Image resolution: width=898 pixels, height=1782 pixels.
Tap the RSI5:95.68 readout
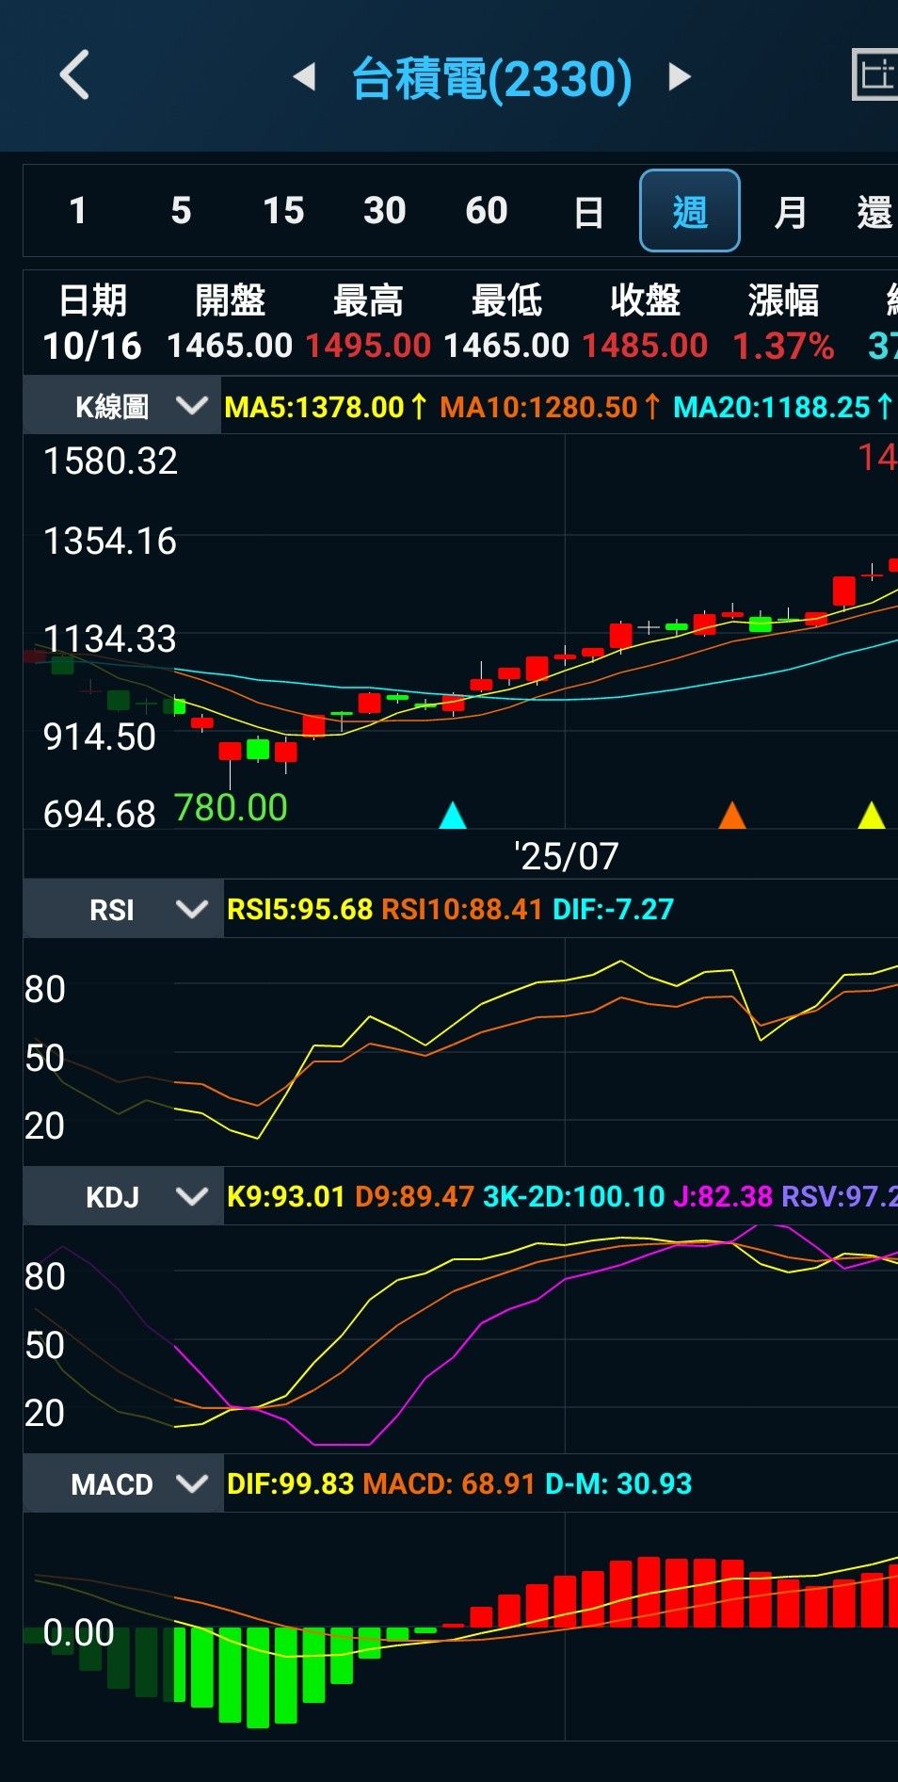click(x=299, y=909)
